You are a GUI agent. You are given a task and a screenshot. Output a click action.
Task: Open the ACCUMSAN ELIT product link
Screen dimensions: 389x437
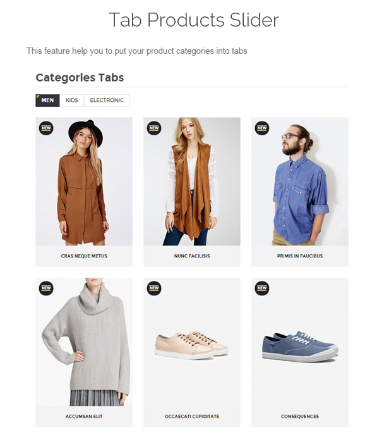coord(84,416)
